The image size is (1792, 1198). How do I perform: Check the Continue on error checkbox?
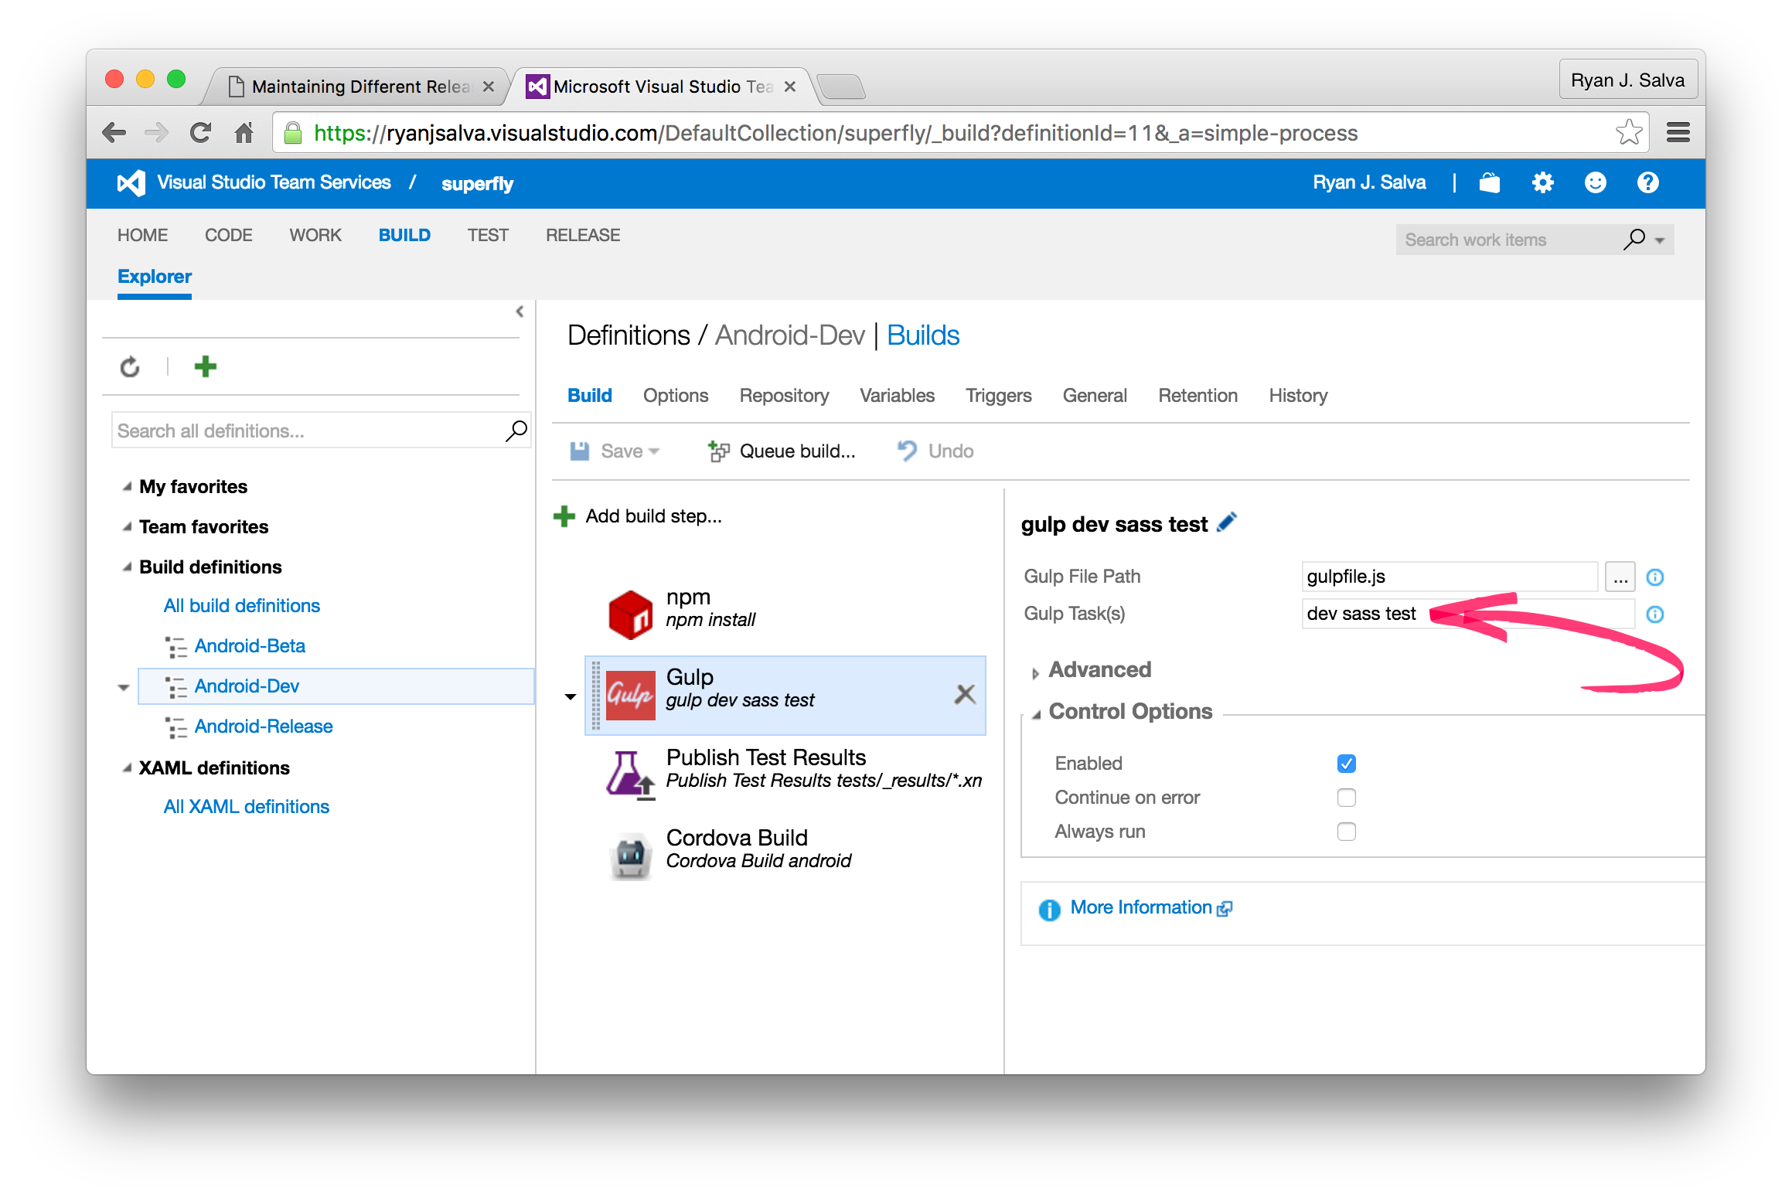[x=1346, y=798]
